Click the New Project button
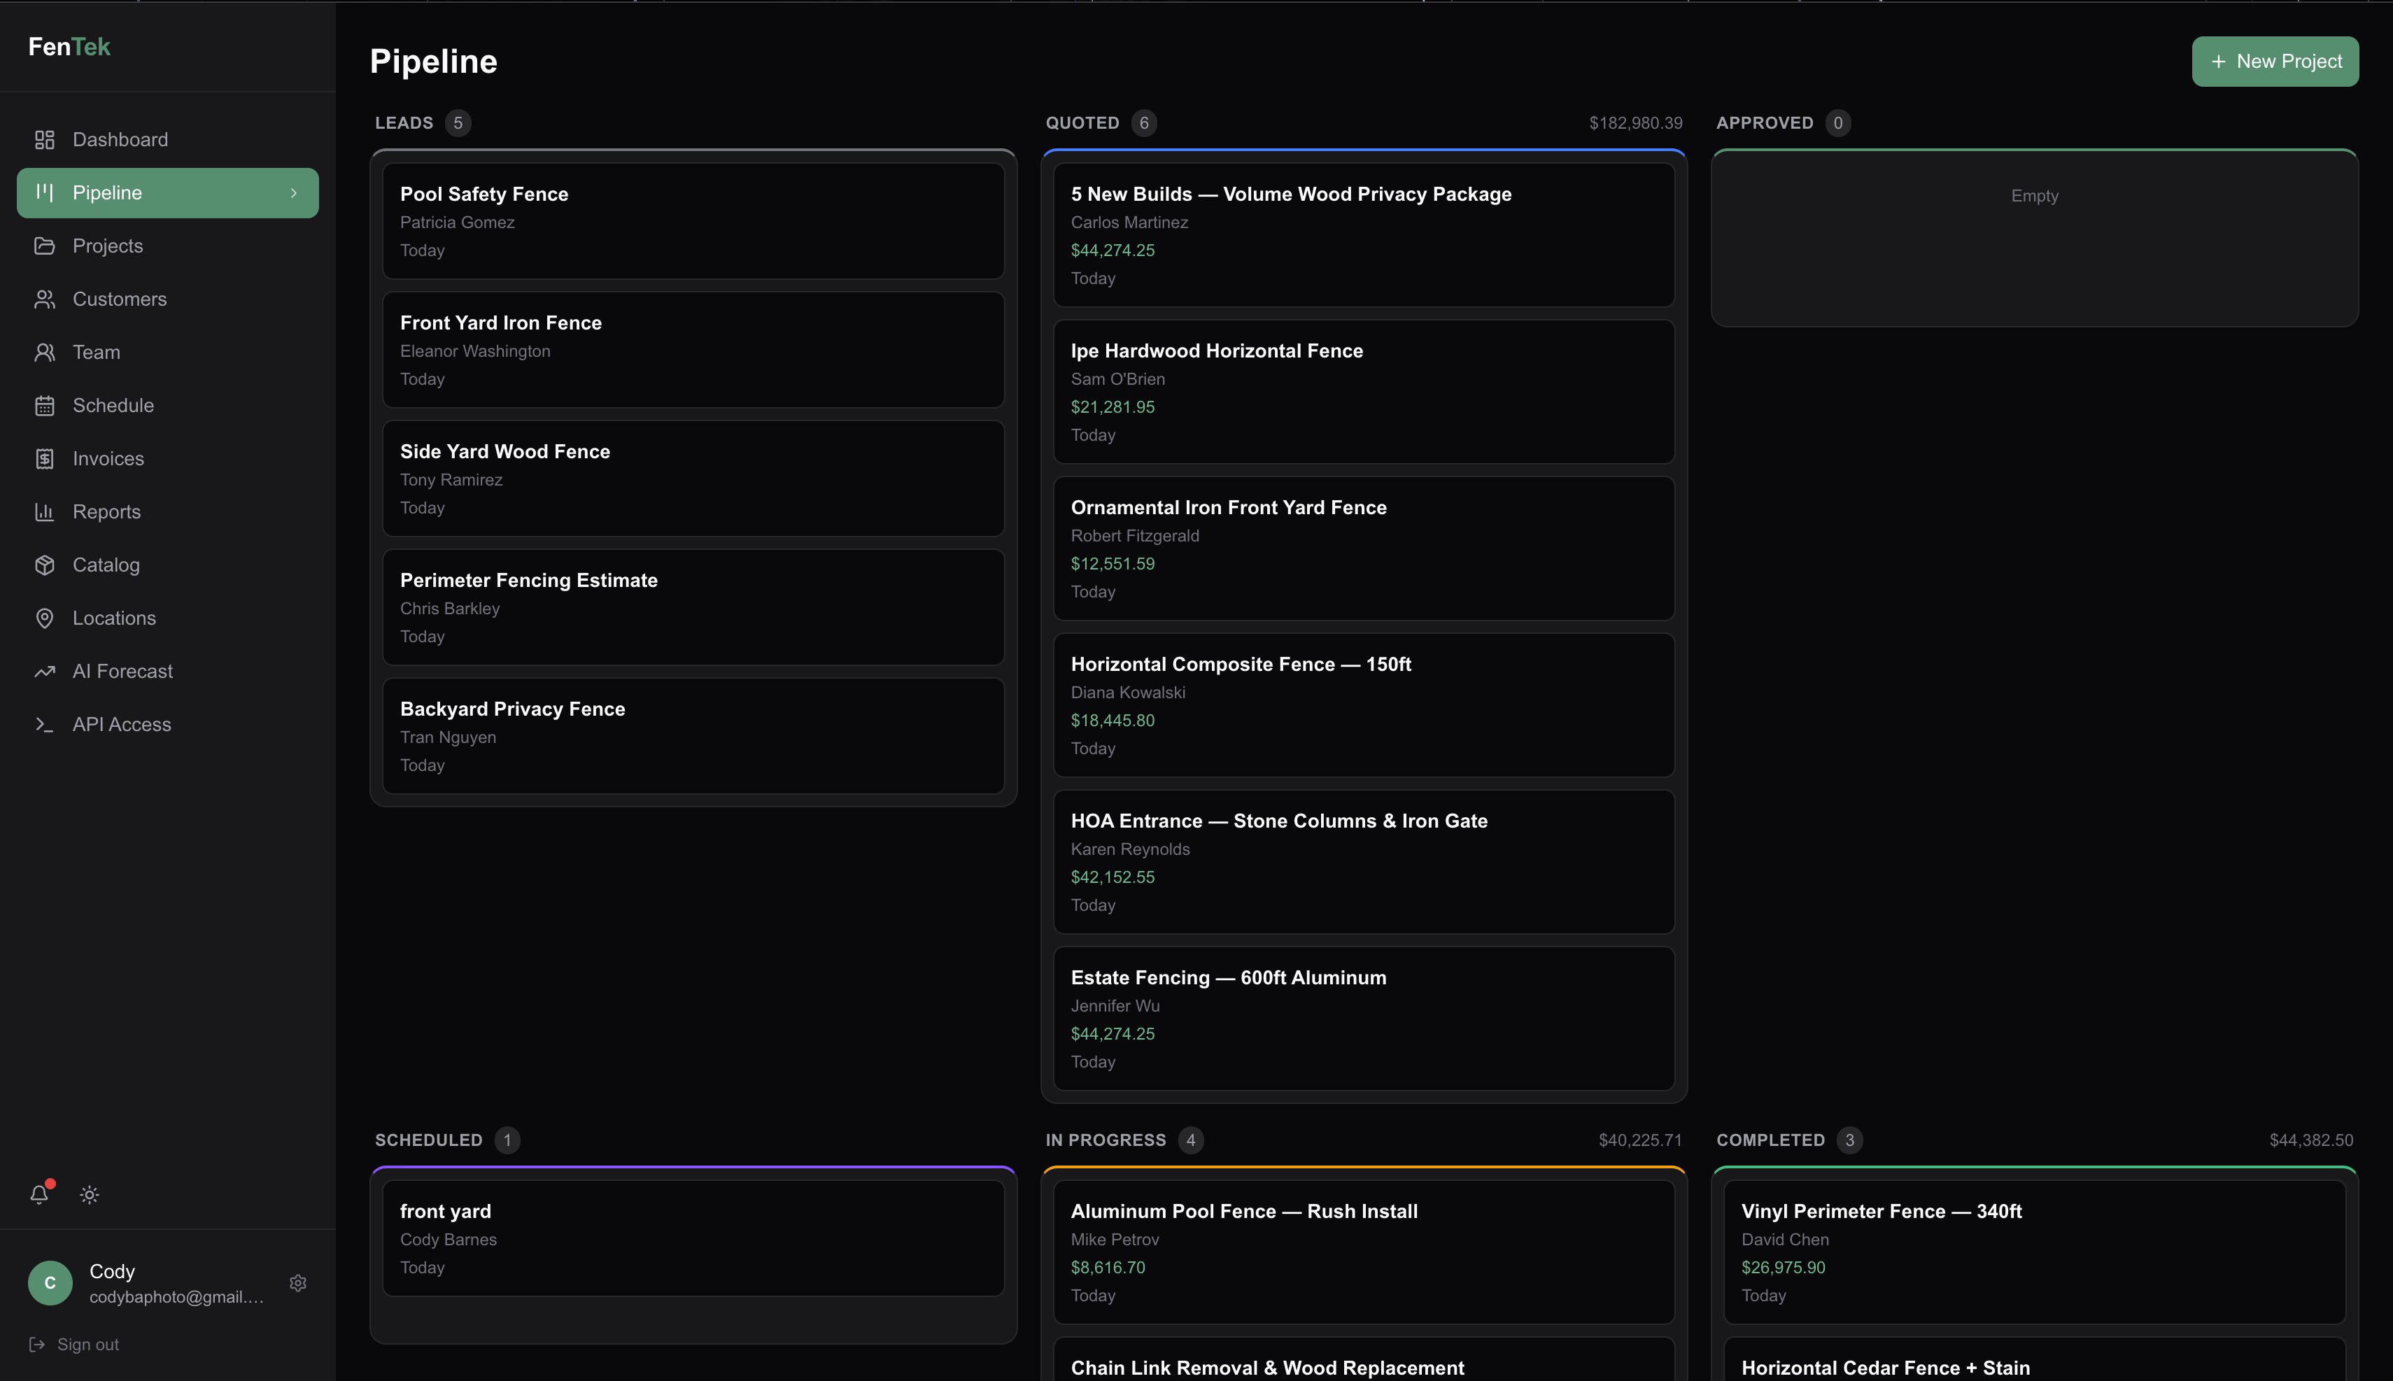Image resolution: width=2393 pixels, height=1381 pixels. (x=2275, y=62)
